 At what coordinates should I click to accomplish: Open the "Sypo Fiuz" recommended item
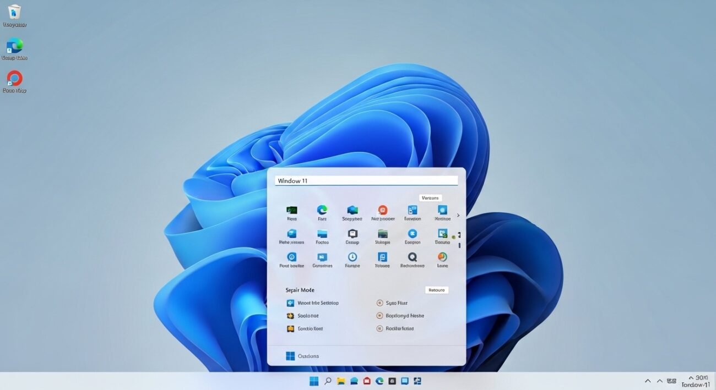click(x=396, y=303)
